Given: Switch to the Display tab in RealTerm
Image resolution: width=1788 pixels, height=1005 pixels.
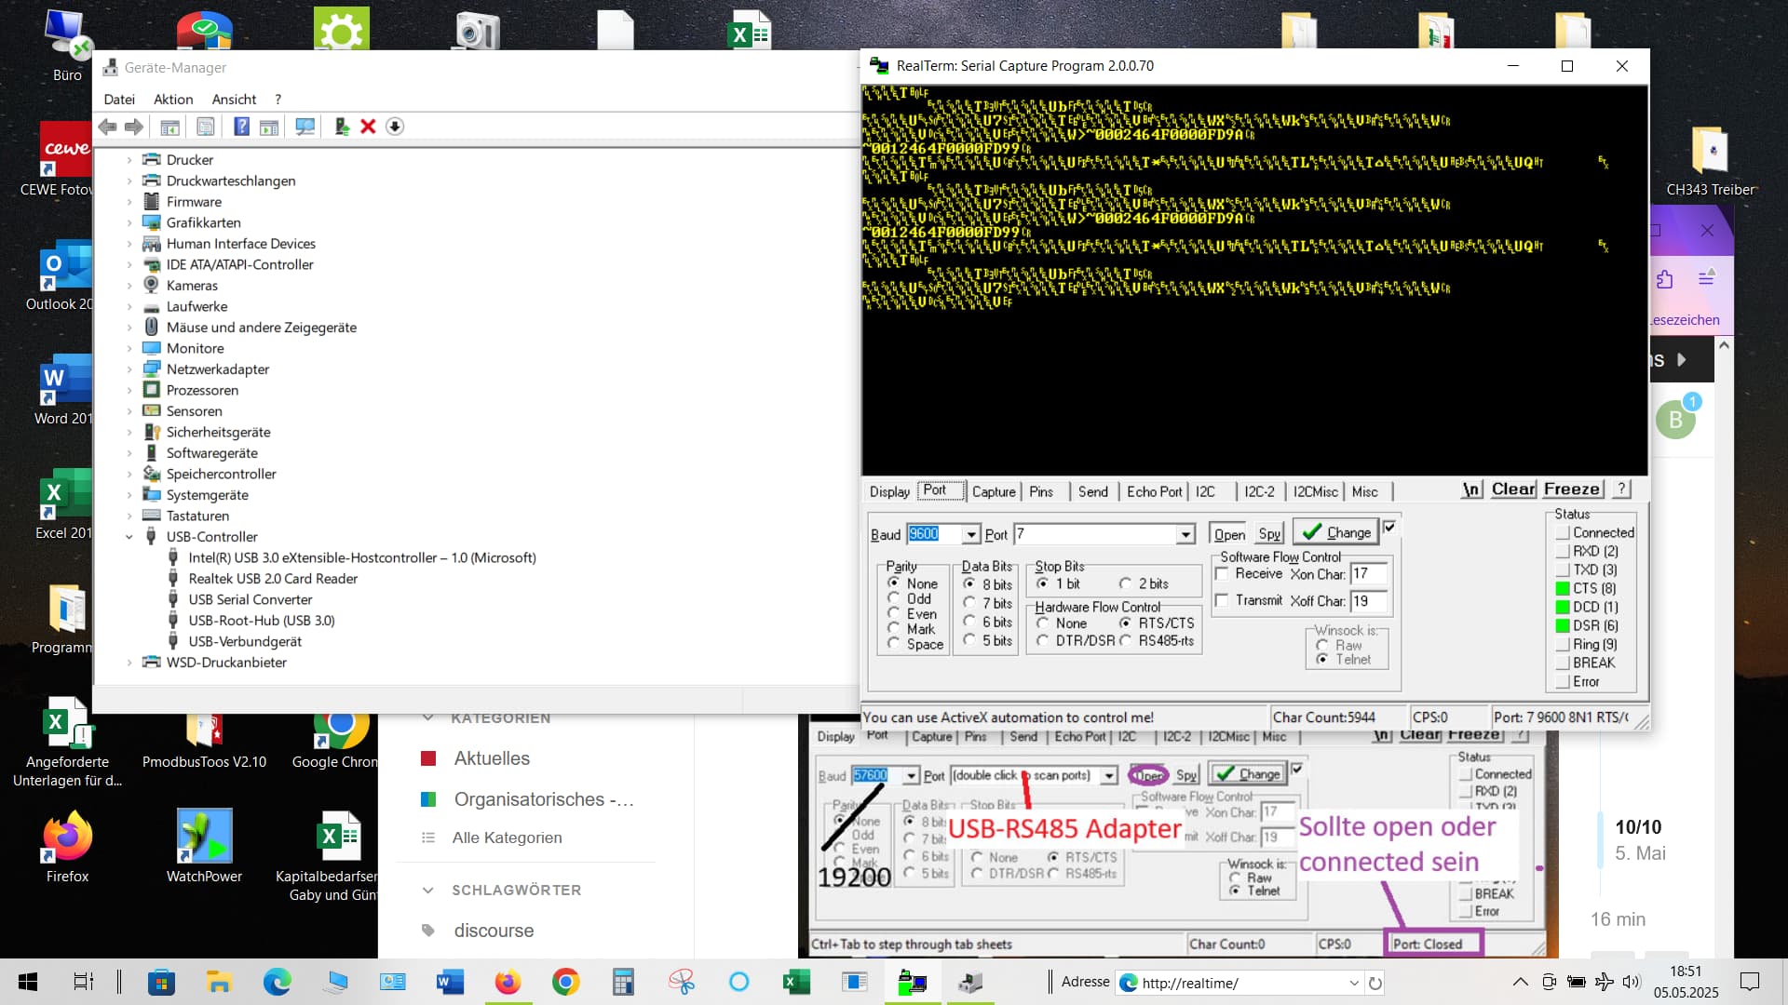Looking at the screenshot, I should pos(889,491).
